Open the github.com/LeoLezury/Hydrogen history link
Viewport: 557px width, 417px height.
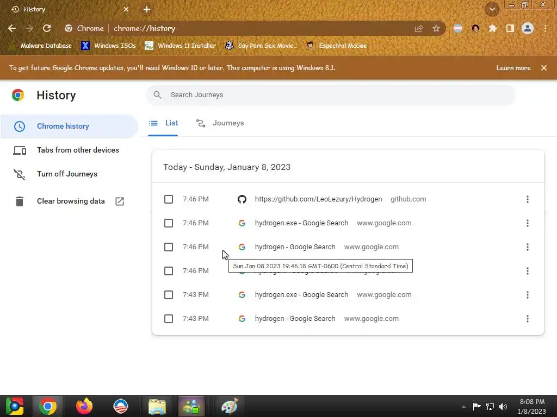coord(318,199)
